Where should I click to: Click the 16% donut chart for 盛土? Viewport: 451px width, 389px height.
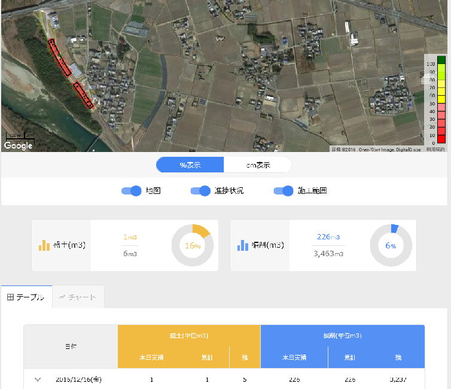[192, 245]
